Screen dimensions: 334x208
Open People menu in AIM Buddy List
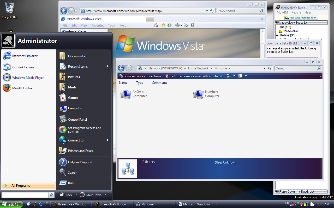(296, 12)
